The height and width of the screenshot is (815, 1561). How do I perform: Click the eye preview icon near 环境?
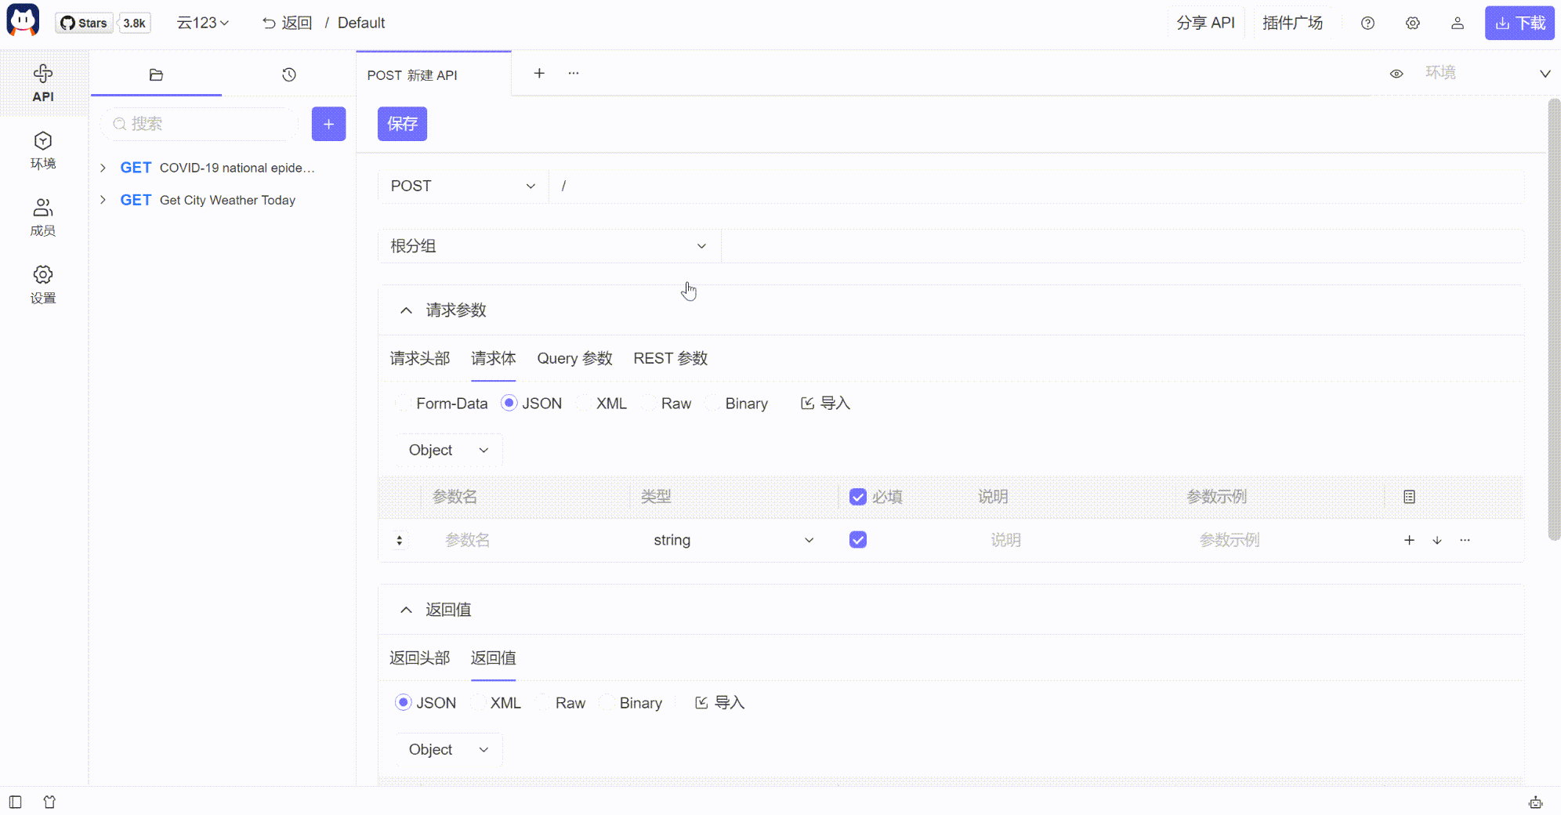[1397, 73]
